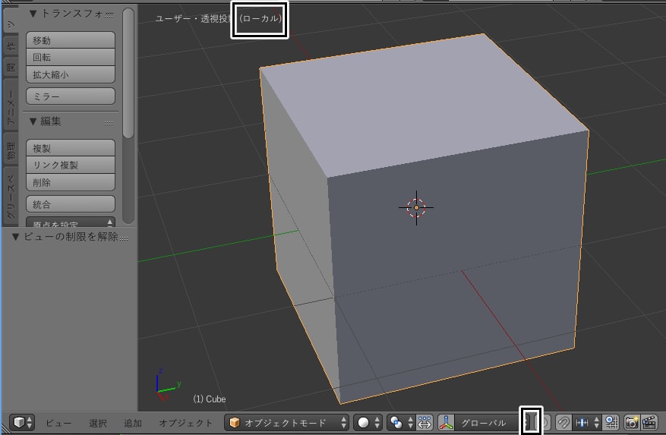The height and width of the screenshot is (435, 666).
Task: Click the リンク複製 button
Action: coord(71,165)
